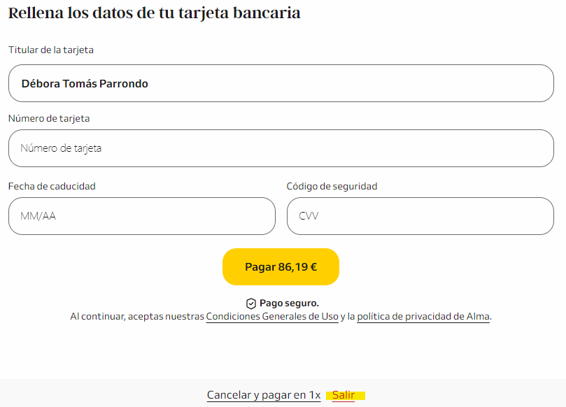Focus the Titular de la tarjeta field
This screenshot has height=407, width=566.
(281, 83)
